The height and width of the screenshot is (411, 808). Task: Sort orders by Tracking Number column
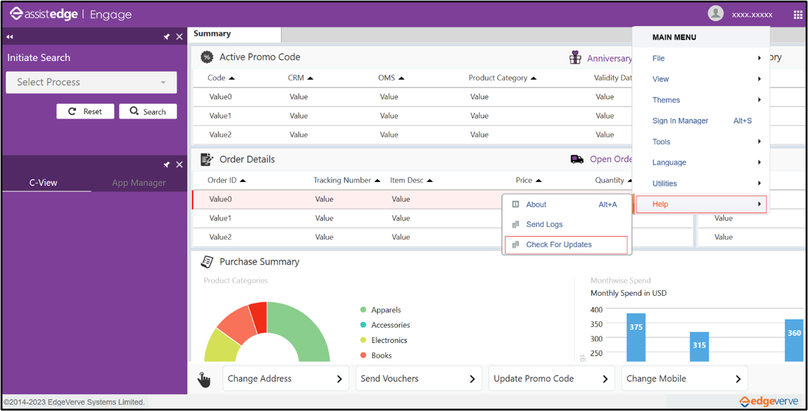[x=347, y=180]
